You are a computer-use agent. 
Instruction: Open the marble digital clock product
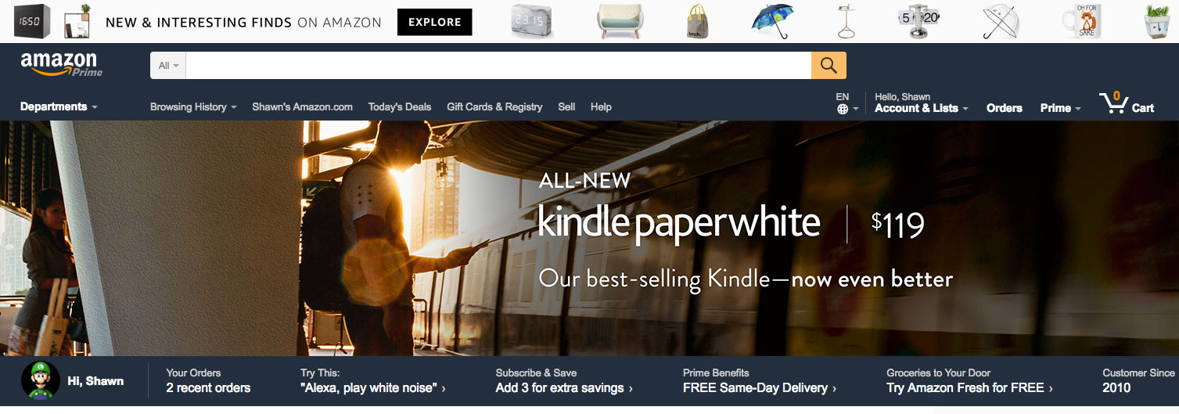click(x=532, y=21)
